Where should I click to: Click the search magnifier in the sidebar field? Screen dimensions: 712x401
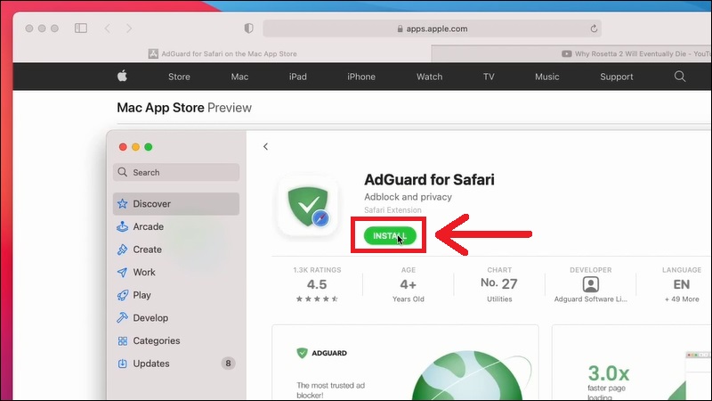[122, 172]
